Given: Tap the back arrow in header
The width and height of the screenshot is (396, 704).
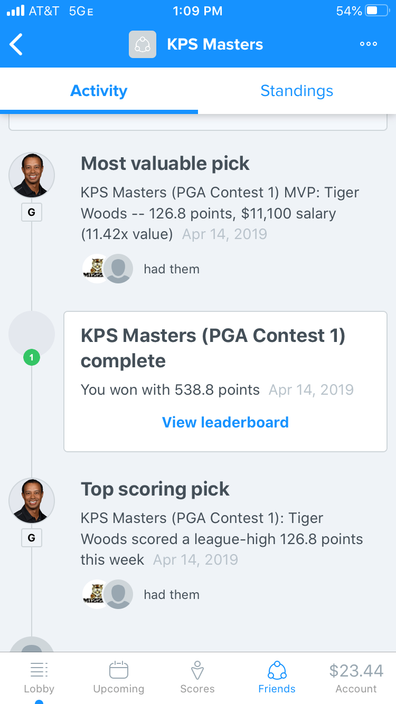Looking at the screenshot, I should [17, 44].
